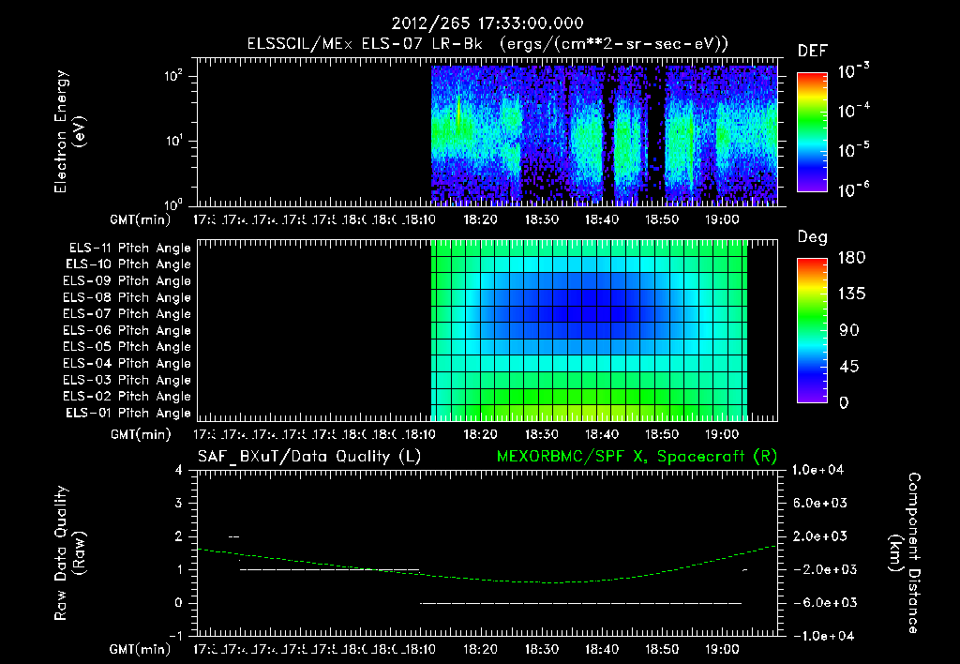Click 18:50 time tick under the pitch angle plot
960x664 pixels.
662,434
